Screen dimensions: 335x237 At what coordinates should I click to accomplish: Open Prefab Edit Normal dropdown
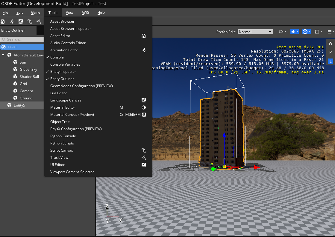(255, 32)
